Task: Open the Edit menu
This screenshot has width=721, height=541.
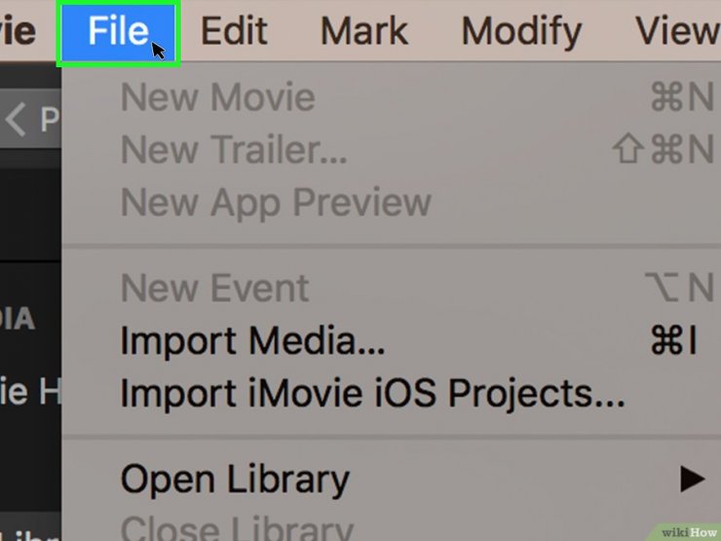Action: click(x=234, y=32)
